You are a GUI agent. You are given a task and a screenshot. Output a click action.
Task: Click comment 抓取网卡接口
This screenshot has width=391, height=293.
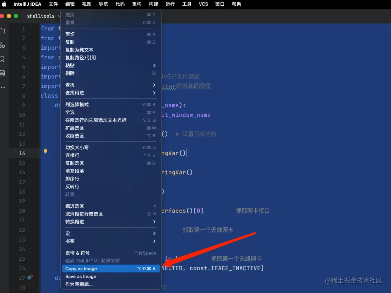click(252, 211)
